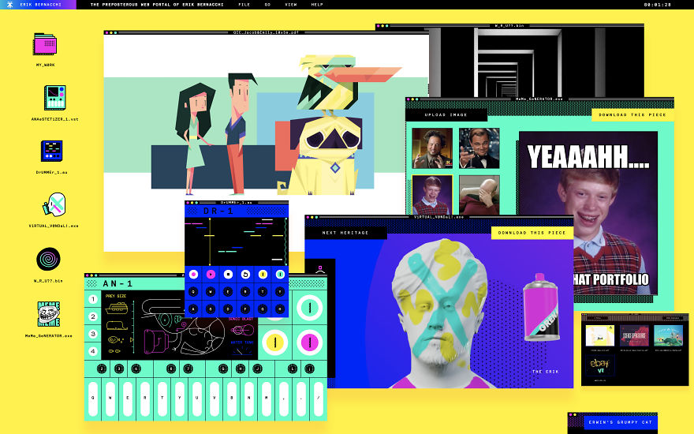Play the 2 black key on AN-1

102,369
